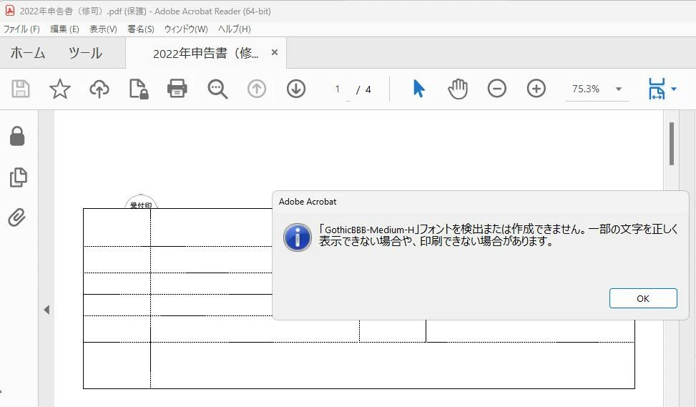Viewport: 696px width, 407px height.
Task: Open the security lock panel in sidebar
Action: [x=17, y=136]
